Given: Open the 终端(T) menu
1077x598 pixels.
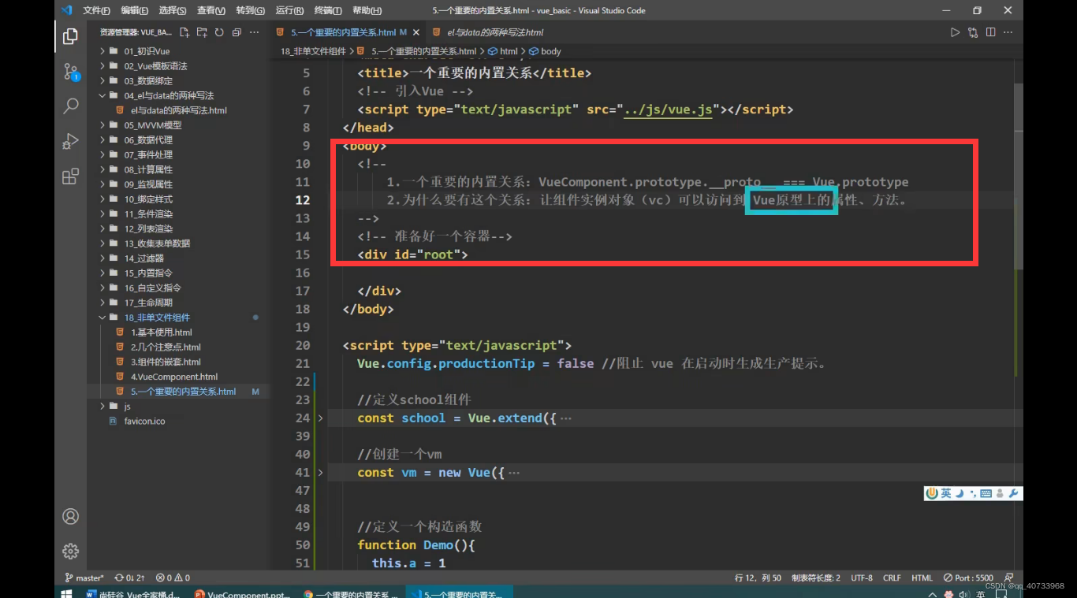Looking at the screenshot, I should (328, 10).
